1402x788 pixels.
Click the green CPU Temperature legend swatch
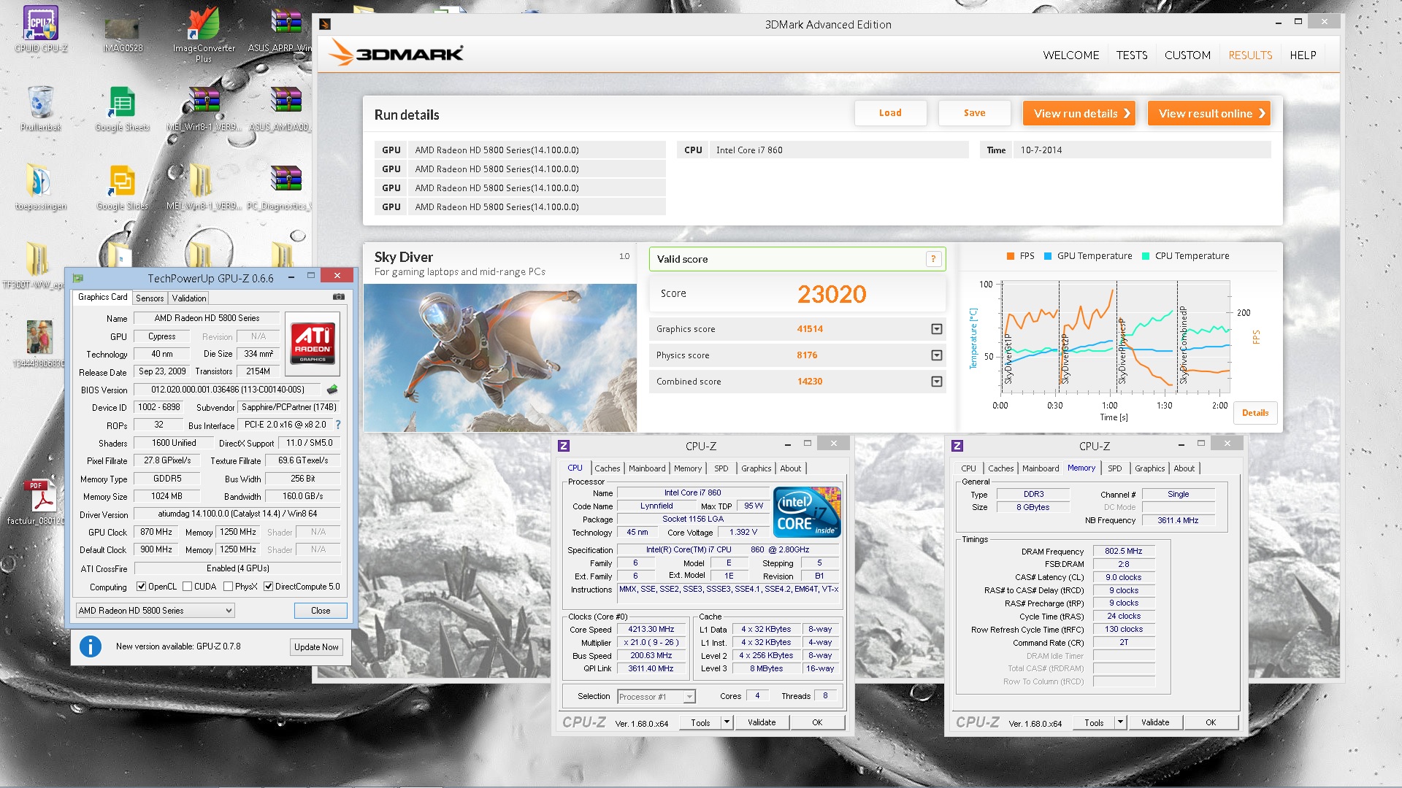(x=1146, y=256)
